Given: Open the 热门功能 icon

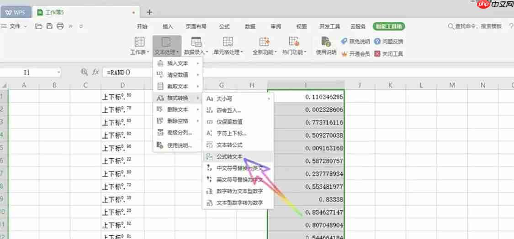Looking at the screenshot, I should coord(294,42).
